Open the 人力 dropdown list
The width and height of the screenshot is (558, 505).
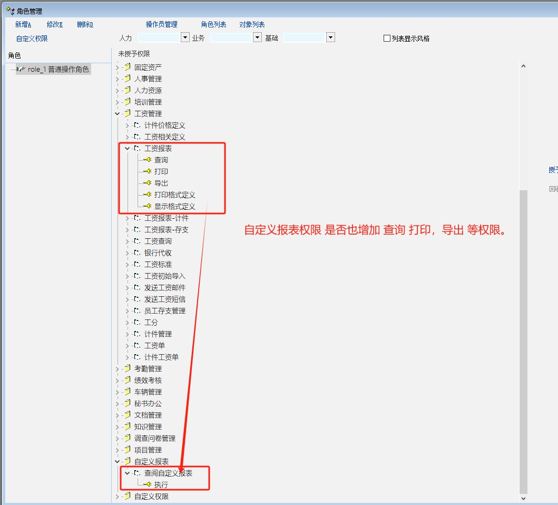tap(185, 37)
